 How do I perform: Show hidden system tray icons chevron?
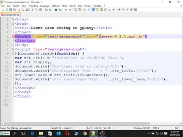point(148,134)
